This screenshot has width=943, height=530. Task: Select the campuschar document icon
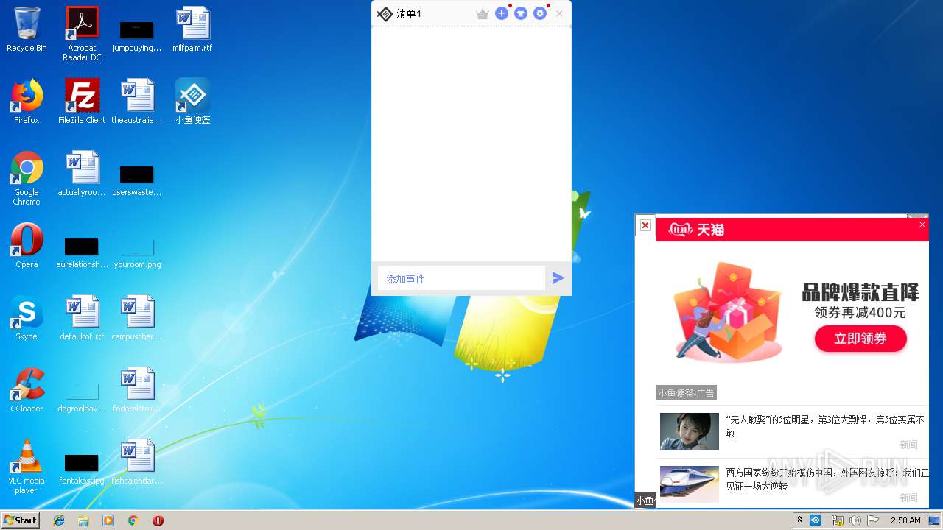137,318
